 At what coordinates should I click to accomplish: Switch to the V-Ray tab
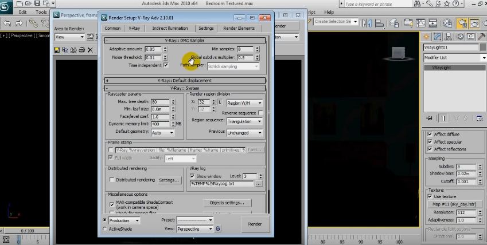pyautogui.click(x=134, y=28)
